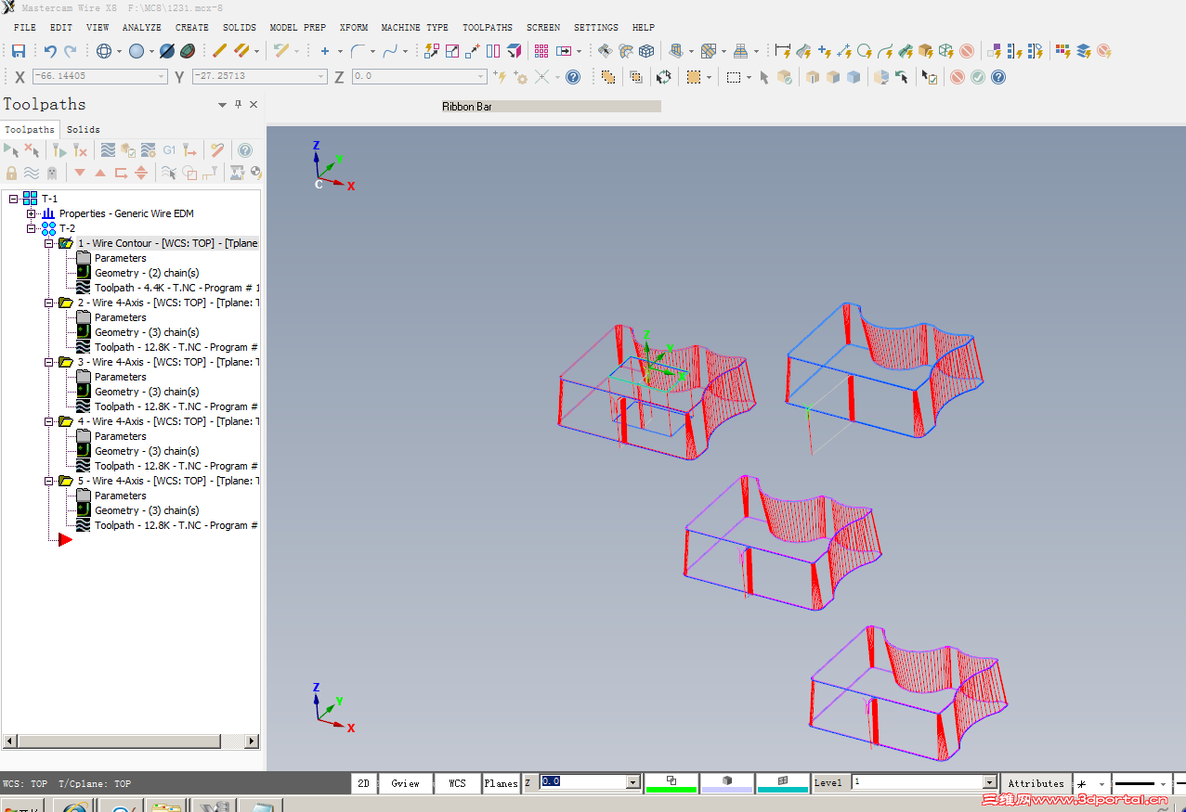
Task: Collapse operation 5 Wire 4-Axis
Action: pyautogui.click(x=49, y=481)
